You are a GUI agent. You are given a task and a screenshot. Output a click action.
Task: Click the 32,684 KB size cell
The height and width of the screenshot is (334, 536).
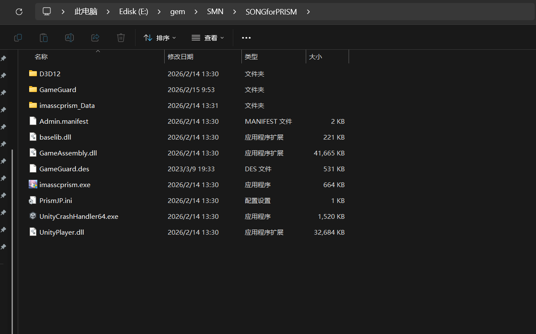pyautogui.click(x=329, y=232)
